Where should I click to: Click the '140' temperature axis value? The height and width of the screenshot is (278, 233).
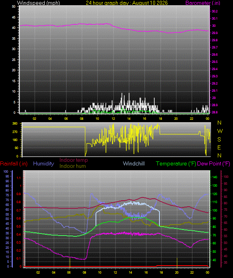coord(215,177)
